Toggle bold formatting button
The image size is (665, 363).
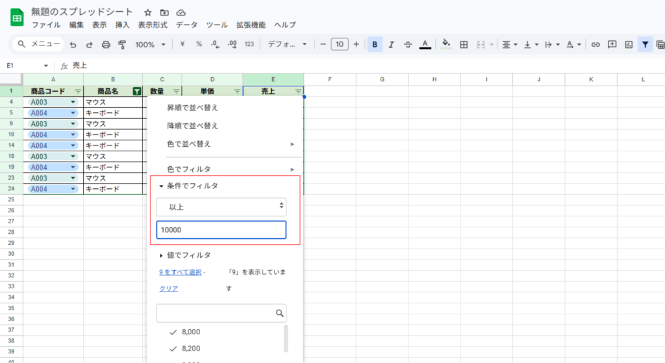(x=375, y=45)
